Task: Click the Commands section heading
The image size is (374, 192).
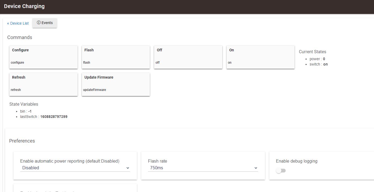Action: 20,37
